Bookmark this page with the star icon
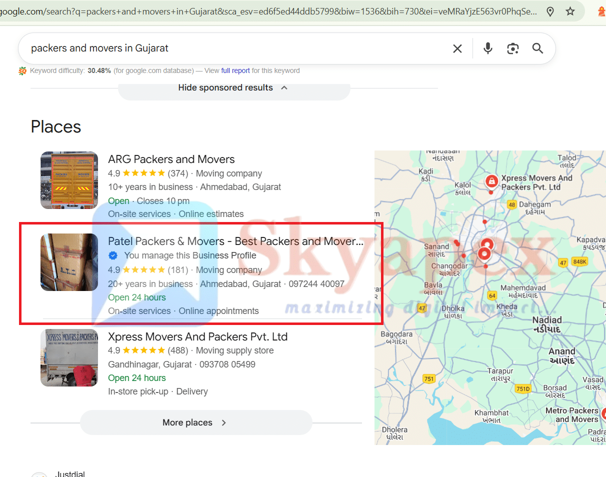Screen dimensions: 606x477 point(570,11)
